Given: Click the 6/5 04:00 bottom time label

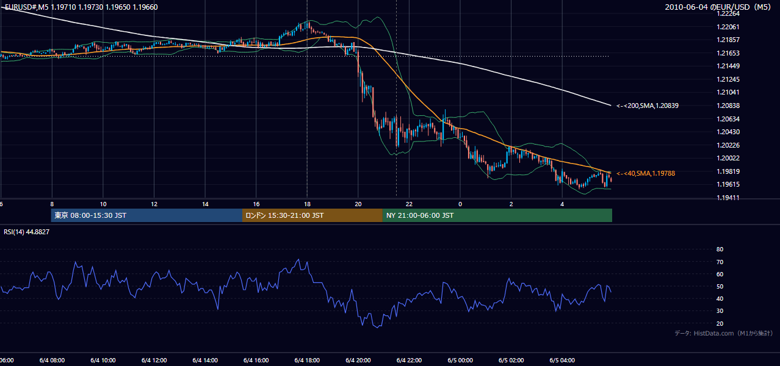Looking at the screenshot, I should (x=562, y=360).
